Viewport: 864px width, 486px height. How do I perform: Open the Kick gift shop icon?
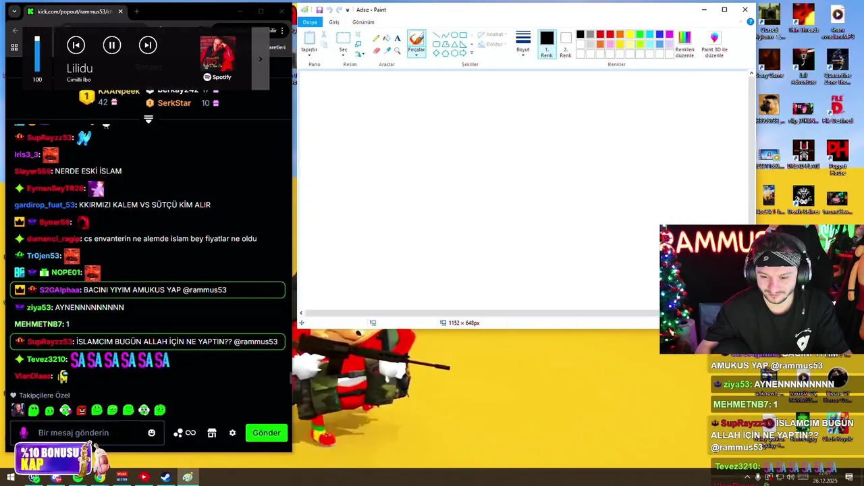pyautogui.click(x=212, y=433)
